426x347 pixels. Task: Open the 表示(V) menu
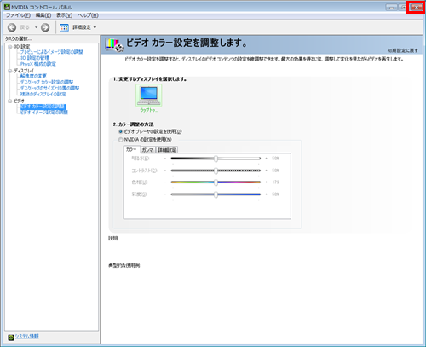click(x=64, y=15)
